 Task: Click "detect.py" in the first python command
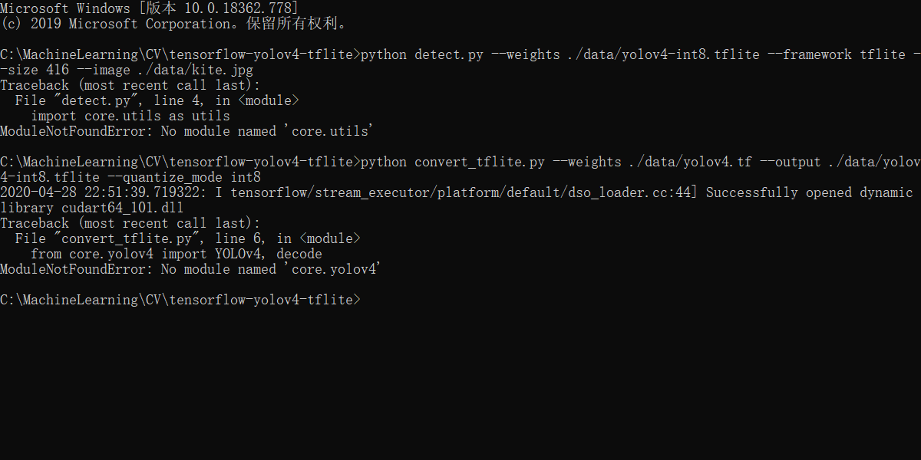point(448,54)
